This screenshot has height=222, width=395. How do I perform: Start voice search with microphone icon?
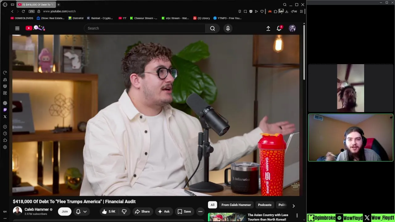228,28
